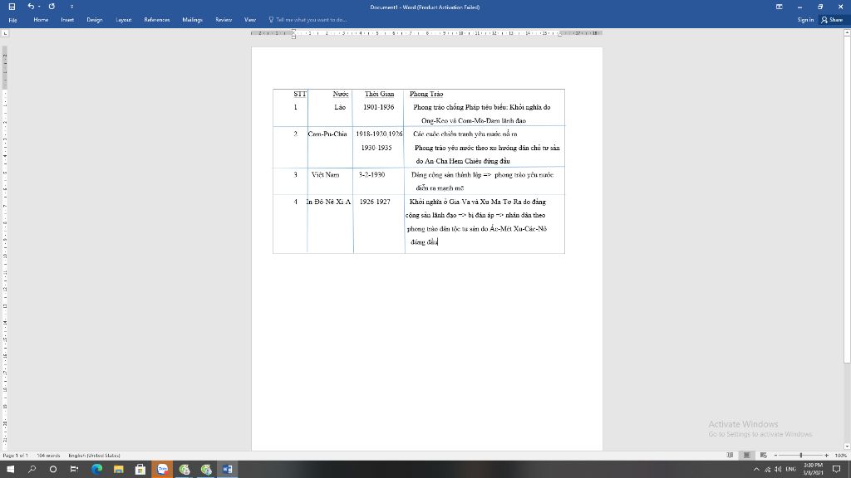Open Ribbon Display Options menu
This screenshot has width=851, height=478.
[779, 7]
